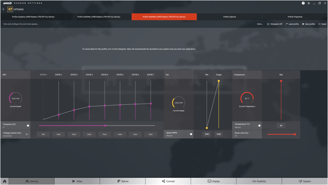
Task: Click the AMD logo in title bar
Action: [x=7, y=3]
